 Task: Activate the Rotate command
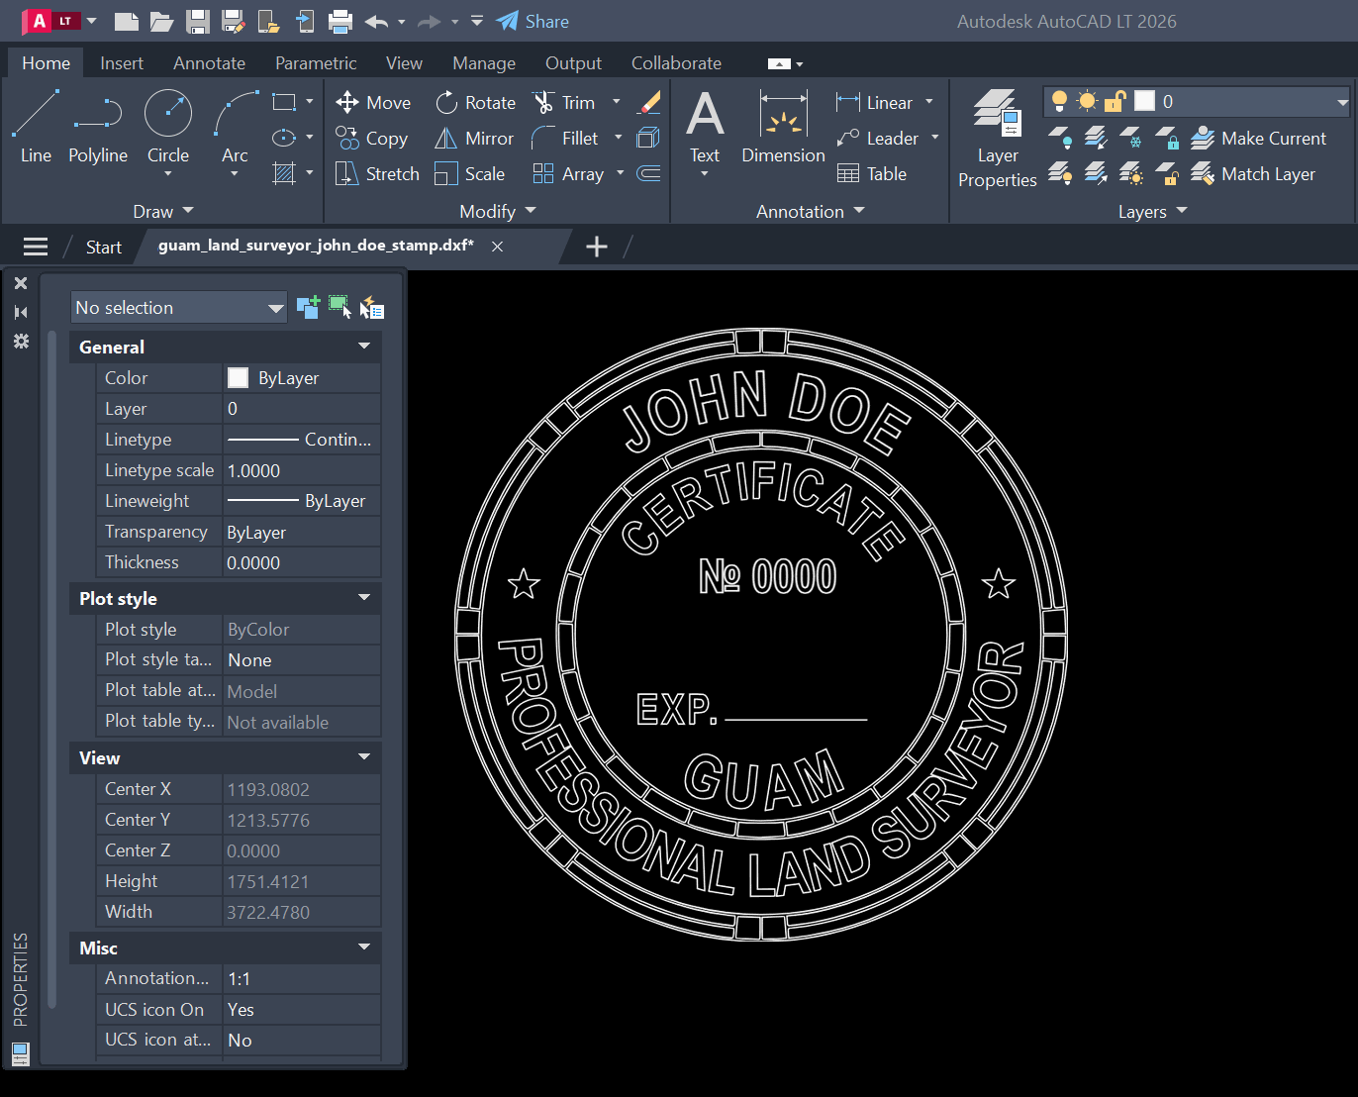click(x=475, y=102)
